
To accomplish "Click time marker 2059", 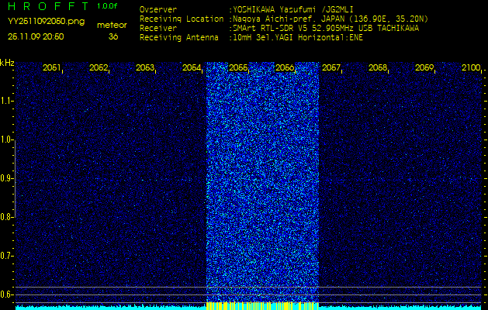I will coord(424,67).
